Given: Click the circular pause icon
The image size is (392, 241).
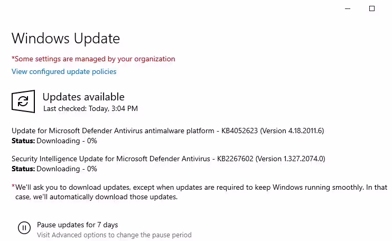Looking at the screenshot, I should coord(24,228).
